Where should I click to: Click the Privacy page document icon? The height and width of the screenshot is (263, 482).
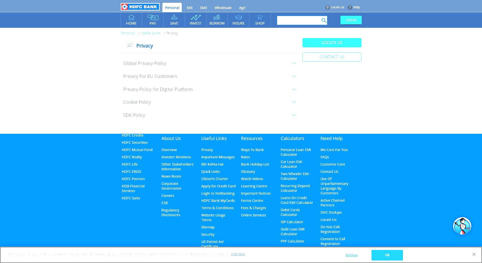click(x=130, y=45)
